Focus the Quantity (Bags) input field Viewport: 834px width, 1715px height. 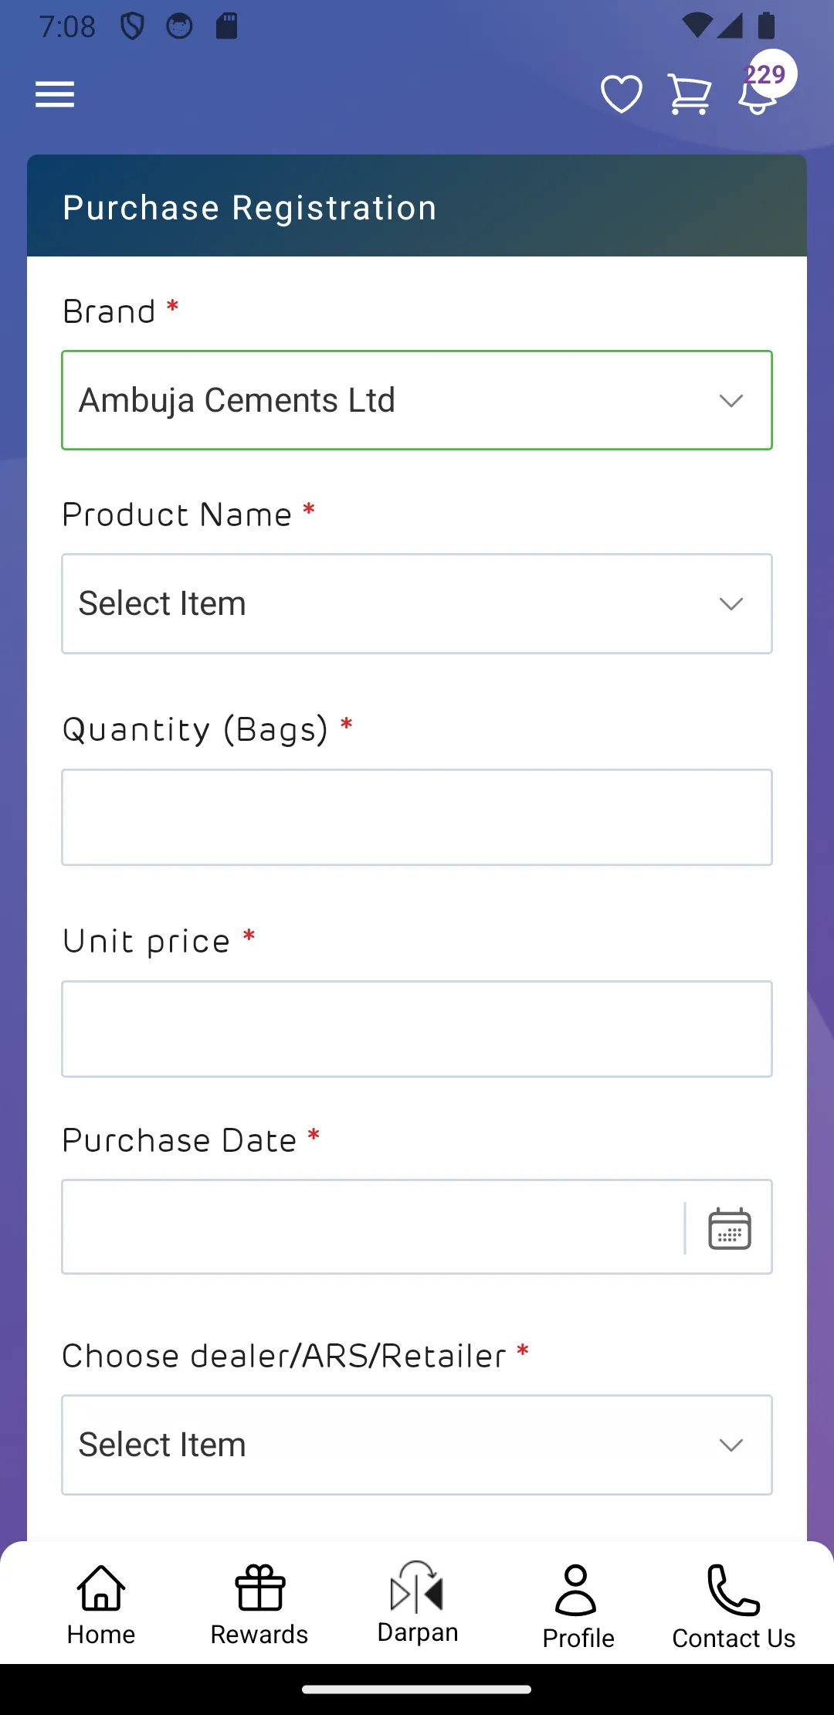point(417,817)
